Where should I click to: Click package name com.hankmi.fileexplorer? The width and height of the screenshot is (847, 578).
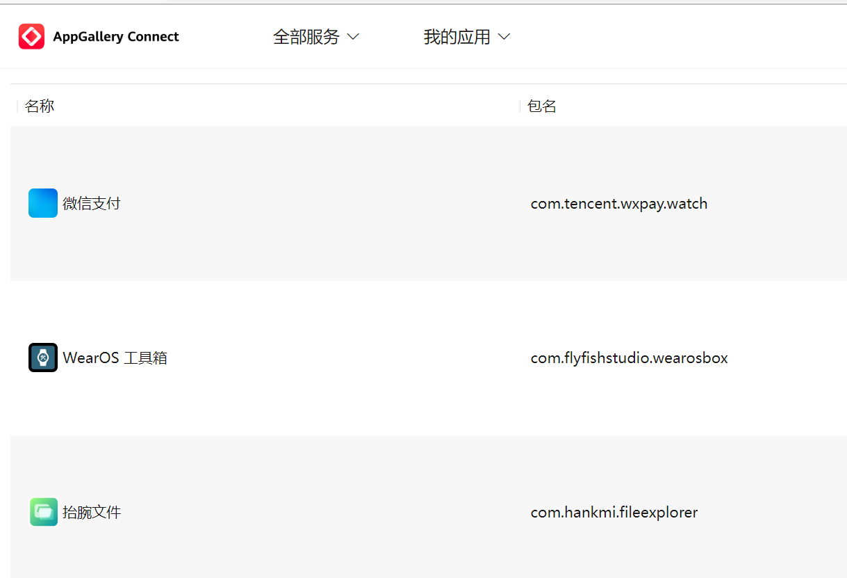coord(614,513)
